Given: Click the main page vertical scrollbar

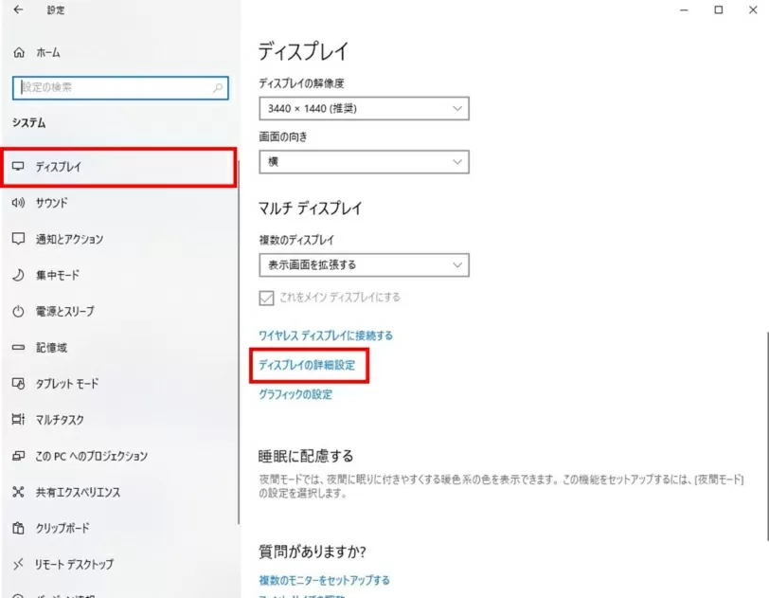Looking at the screenshot, I should point(767,436).
